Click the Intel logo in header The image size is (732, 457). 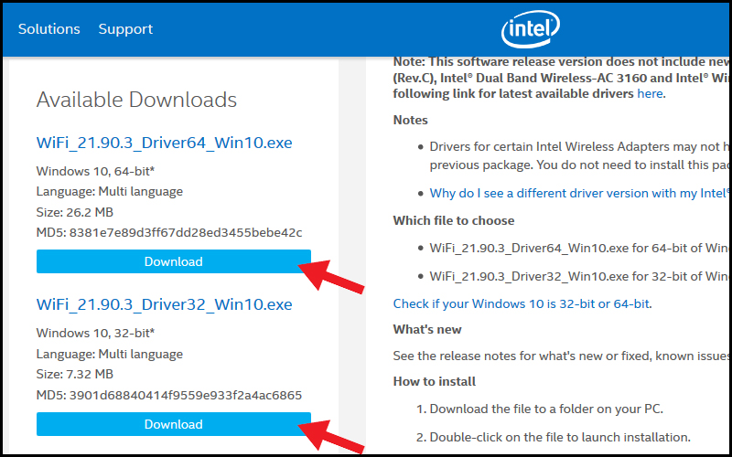[531, 29]
